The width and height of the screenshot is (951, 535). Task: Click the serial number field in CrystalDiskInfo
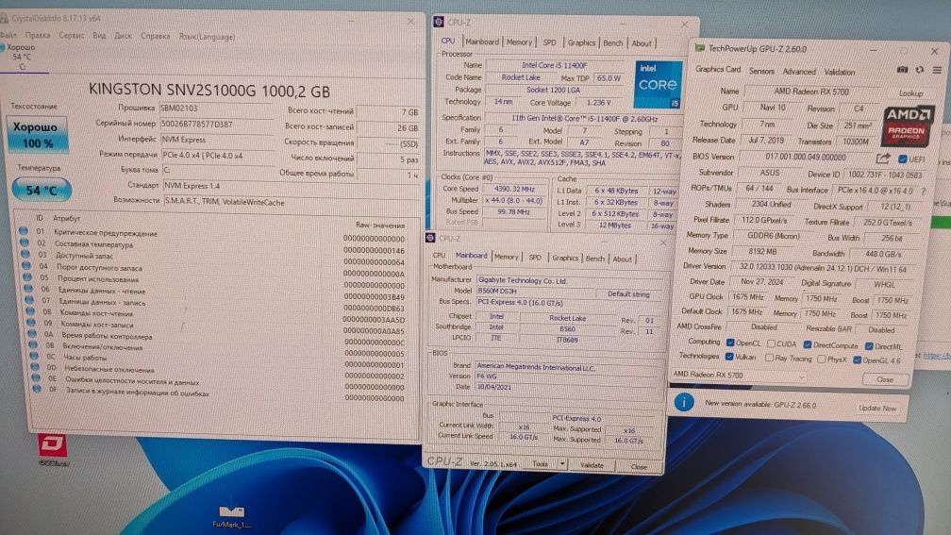coord(217,124)
